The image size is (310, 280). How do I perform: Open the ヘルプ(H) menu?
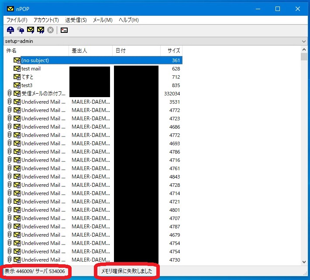(129, 20)
